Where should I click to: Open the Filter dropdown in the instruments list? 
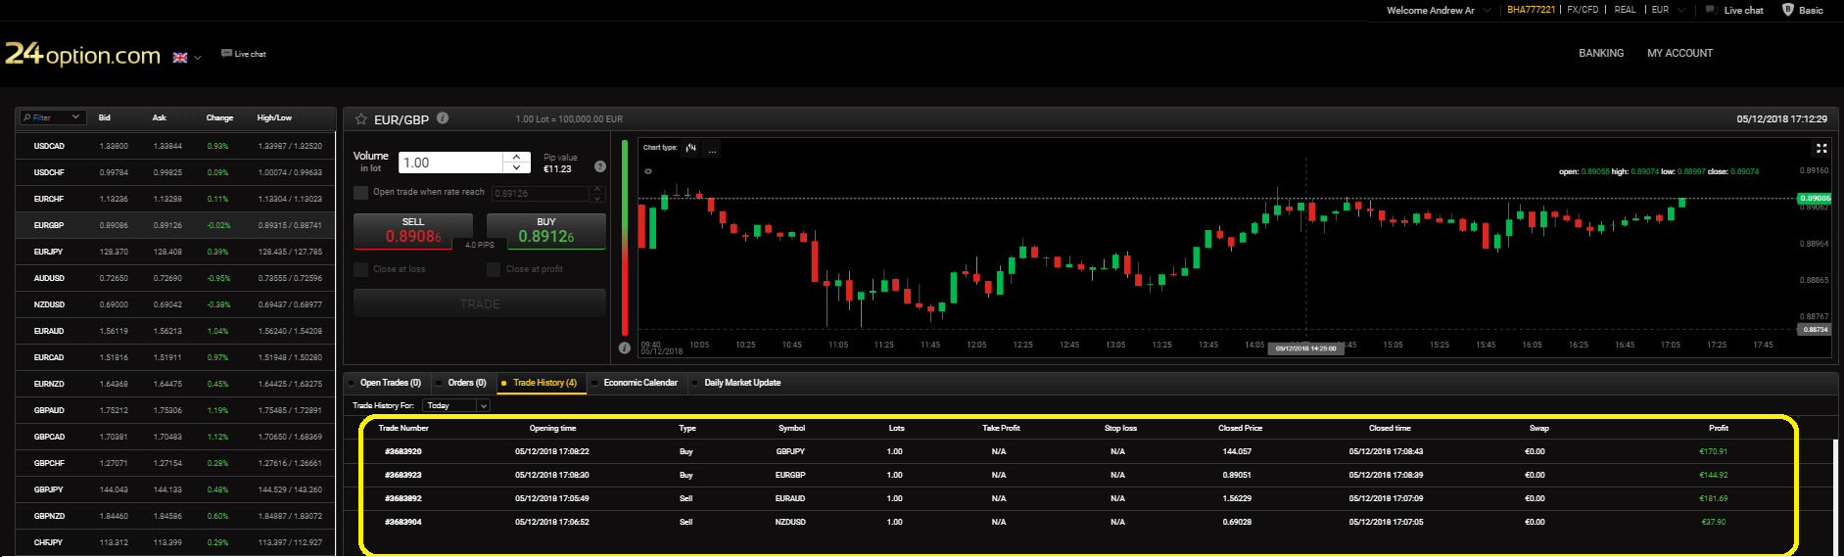click(53, 117)
